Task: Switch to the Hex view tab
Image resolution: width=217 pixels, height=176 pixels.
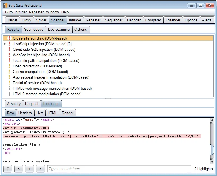Action: (40, 113)
